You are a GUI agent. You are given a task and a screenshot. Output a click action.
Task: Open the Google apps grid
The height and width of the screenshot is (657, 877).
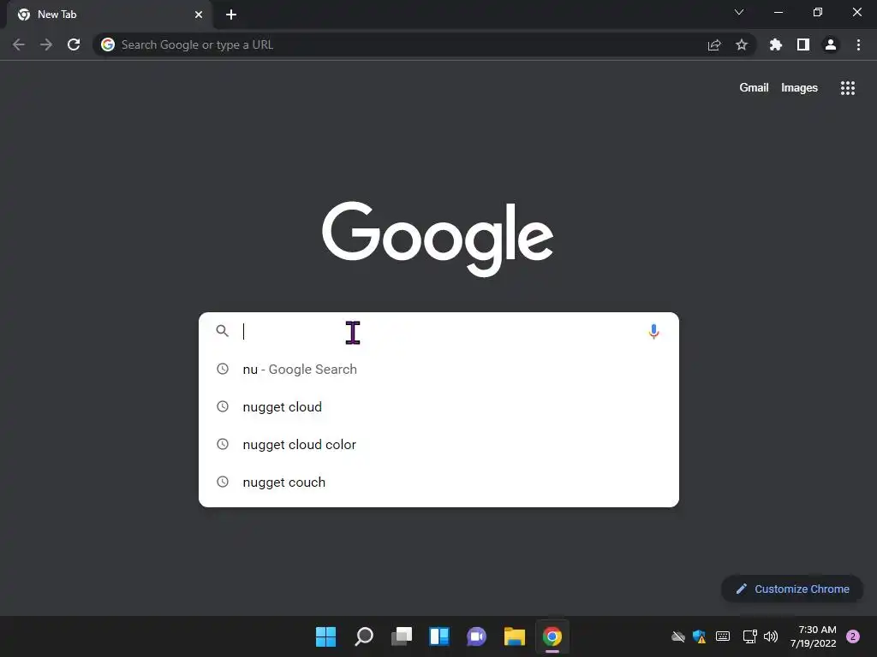(x=848, y=88)
